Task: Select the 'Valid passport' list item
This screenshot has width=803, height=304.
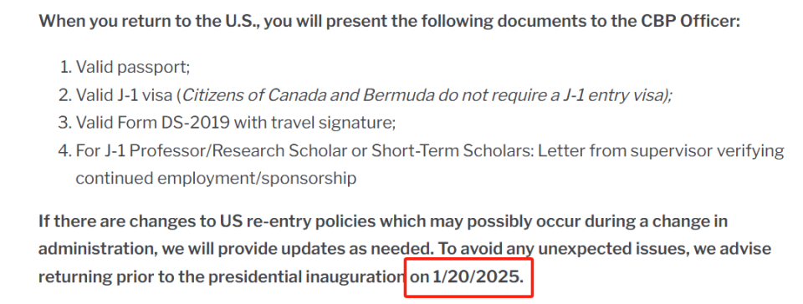Action: pyautogui.click(x=133, y=68)
